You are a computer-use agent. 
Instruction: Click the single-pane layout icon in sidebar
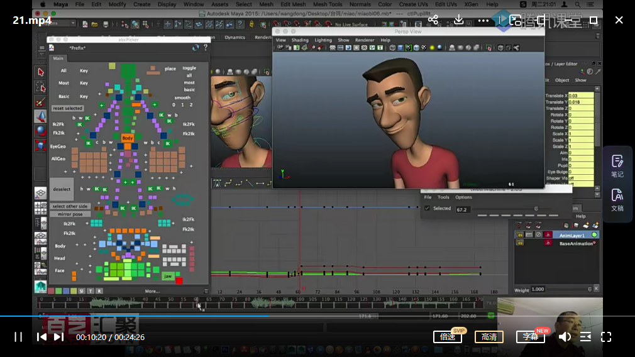click(x=40, y=194)
